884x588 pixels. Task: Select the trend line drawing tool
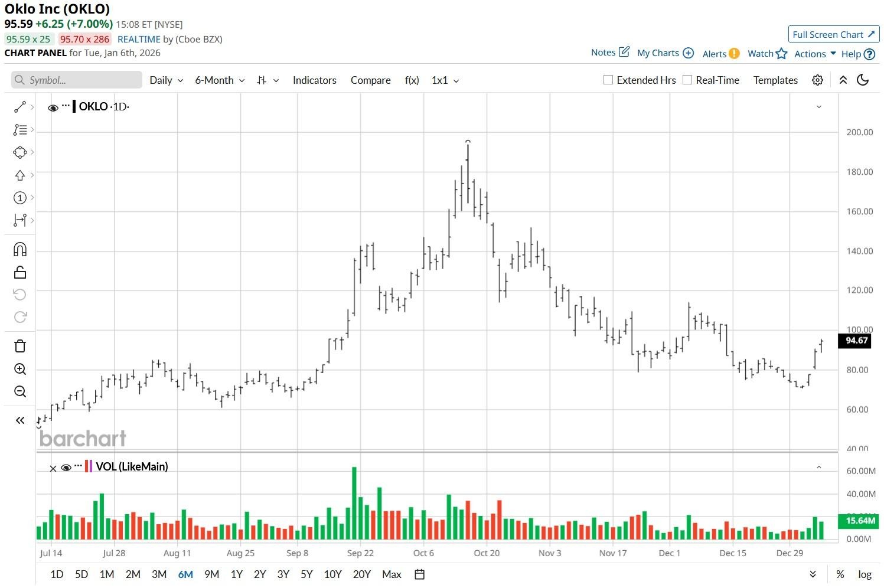[19, 107]
